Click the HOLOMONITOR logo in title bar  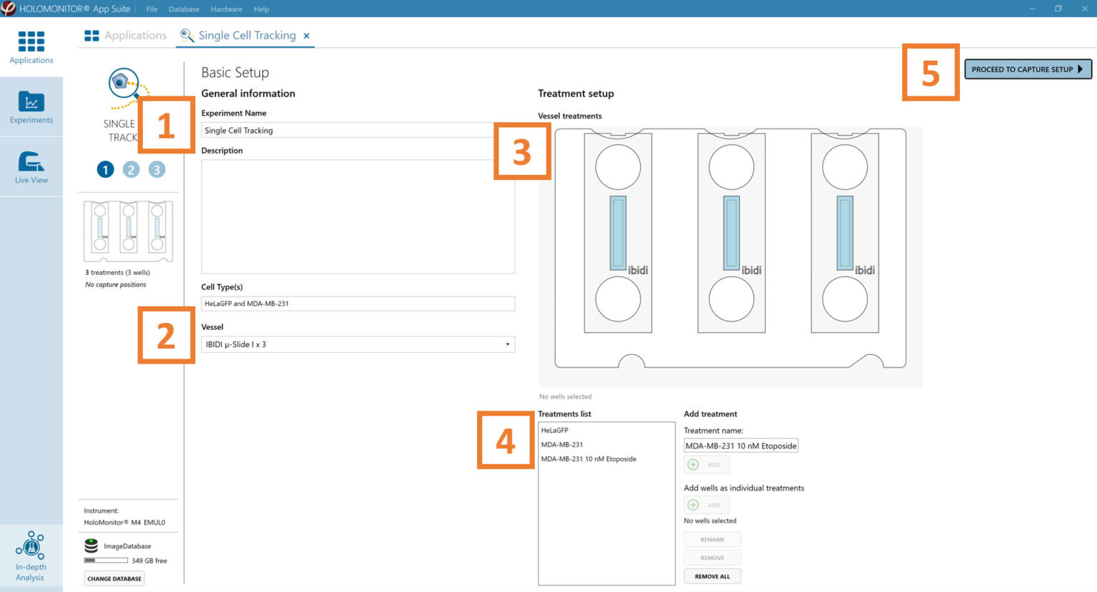pyautogui.click(x=9, y=9)
